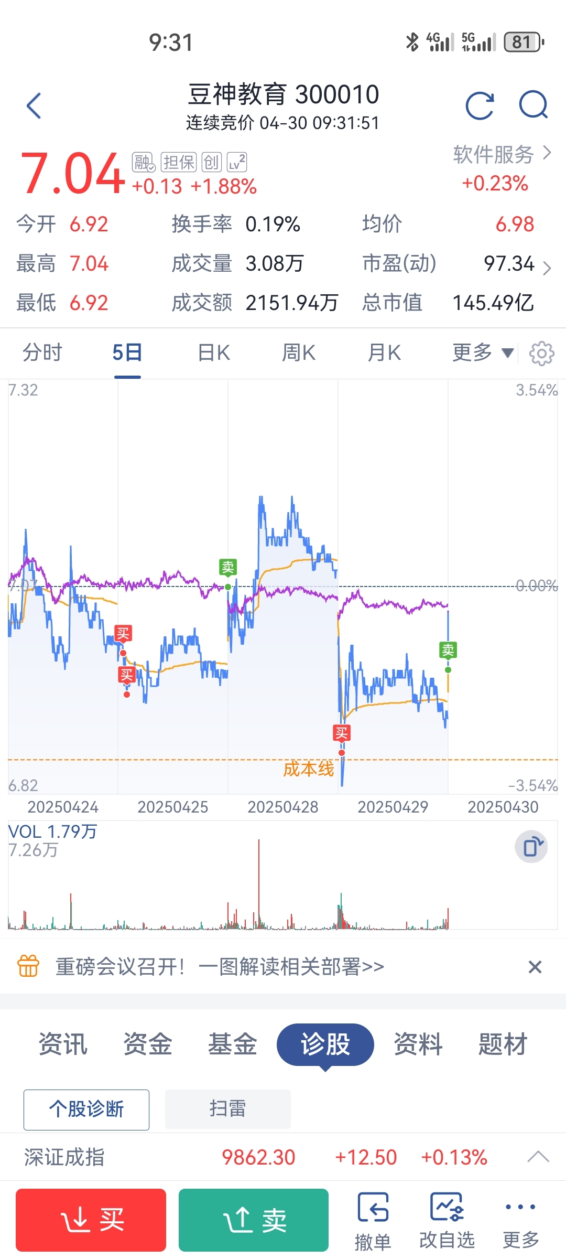Toggle 个股诊断 option
Screen dimensions: 566x1259
[86, 1109]
